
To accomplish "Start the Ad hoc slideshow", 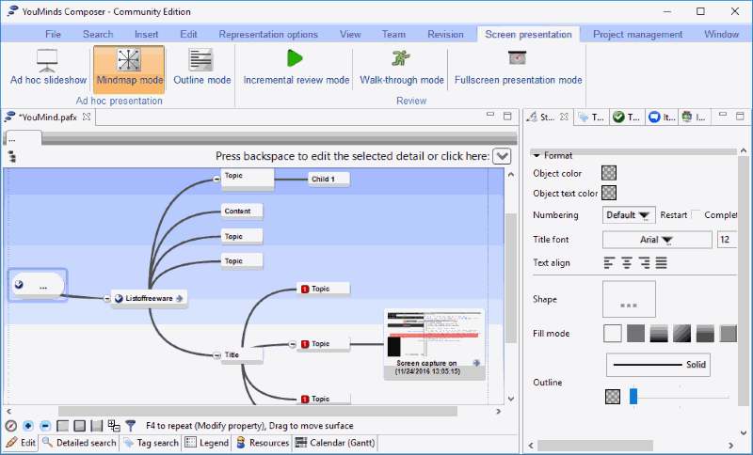I will coord(48,68).
